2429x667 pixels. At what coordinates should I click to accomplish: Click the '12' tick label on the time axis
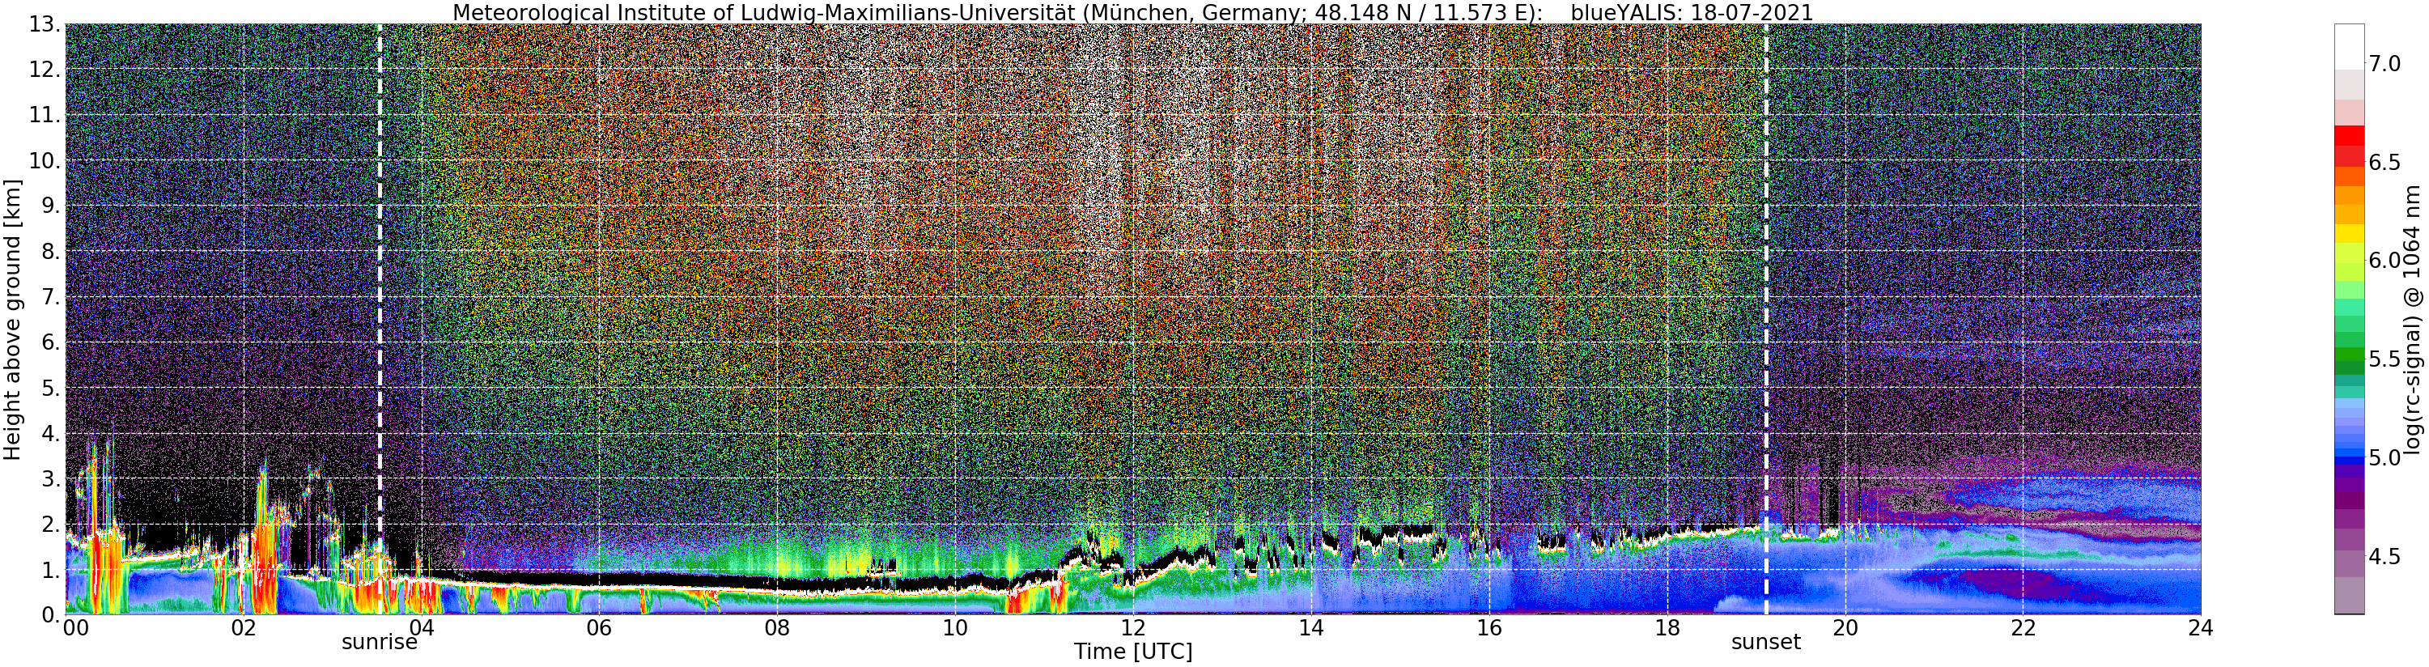[1132, 628]
